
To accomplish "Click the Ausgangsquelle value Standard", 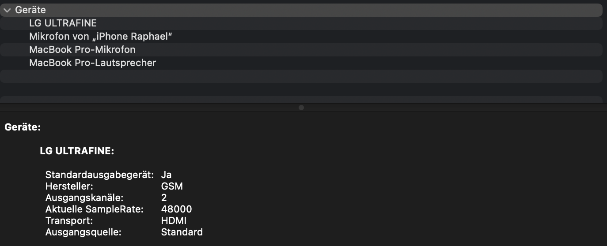I will point(182,232).
